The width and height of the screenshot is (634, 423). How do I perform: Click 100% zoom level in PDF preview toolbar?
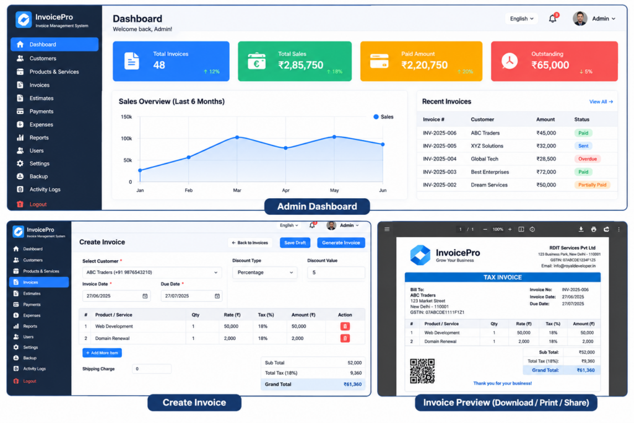pos(498,229)
